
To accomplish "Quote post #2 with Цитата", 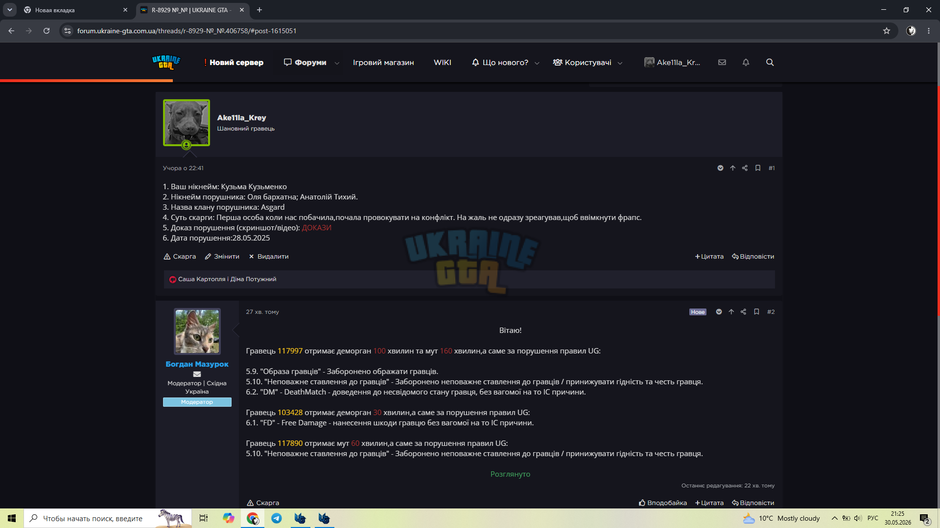I will click(709, 503).
